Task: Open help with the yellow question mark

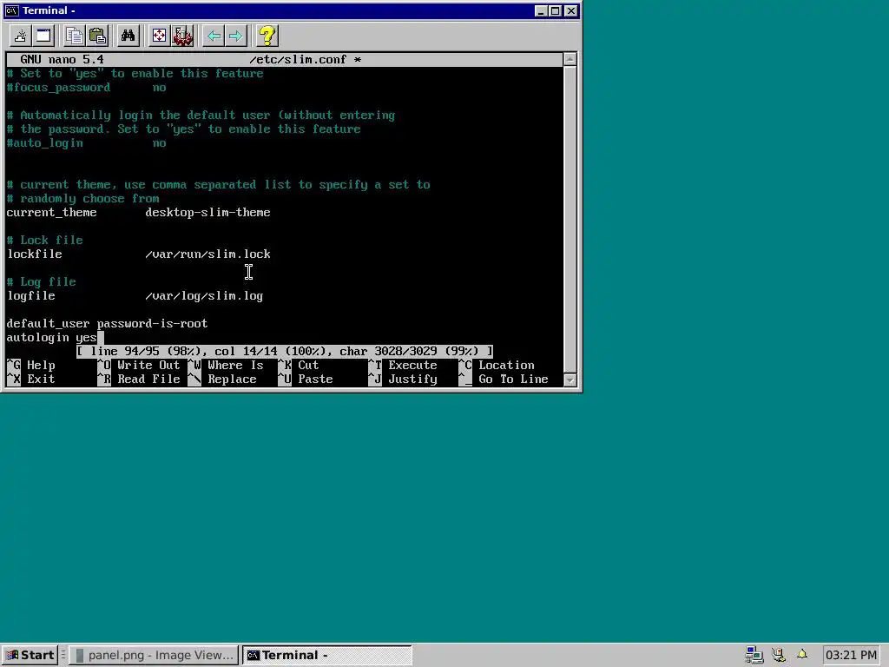Action: point(267,36)
